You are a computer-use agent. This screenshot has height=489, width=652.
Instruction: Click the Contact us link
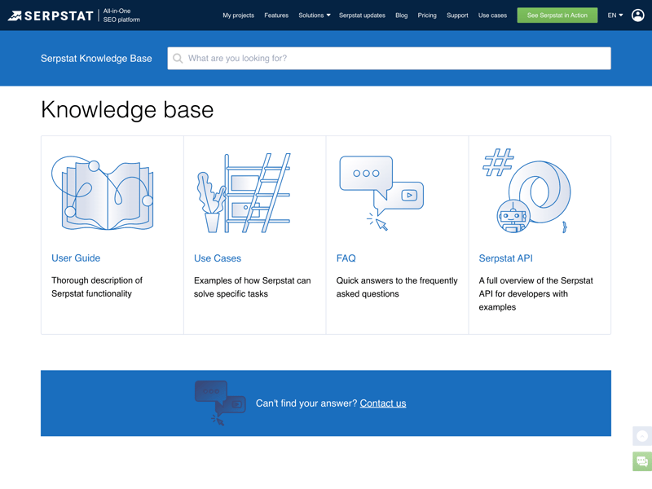pos(383,403)
